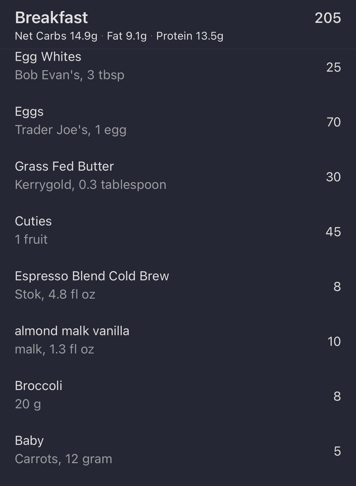Tap the Breakfast total of 205 calories
Viewport: 356px width, 486px height.
328,18
